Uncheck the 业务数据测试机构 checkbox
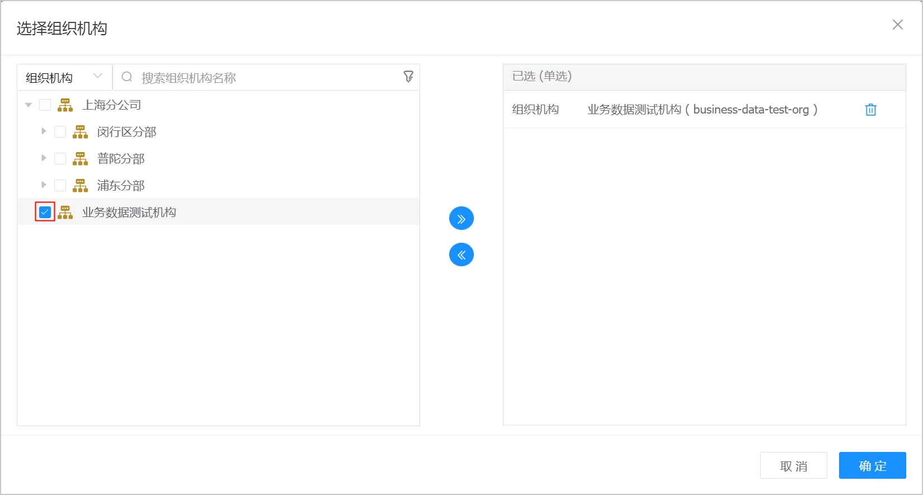Viewport: 923px width, 495px height. point(45,213)
